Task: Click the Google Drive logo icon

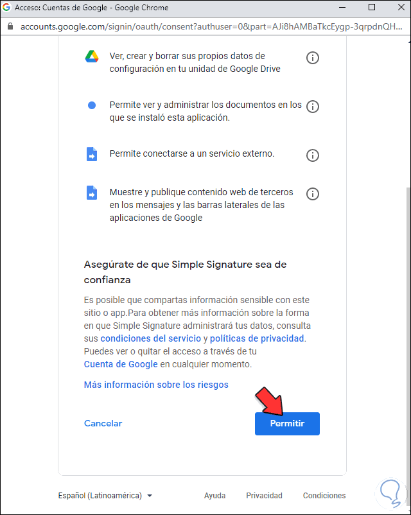Action: 92,57
